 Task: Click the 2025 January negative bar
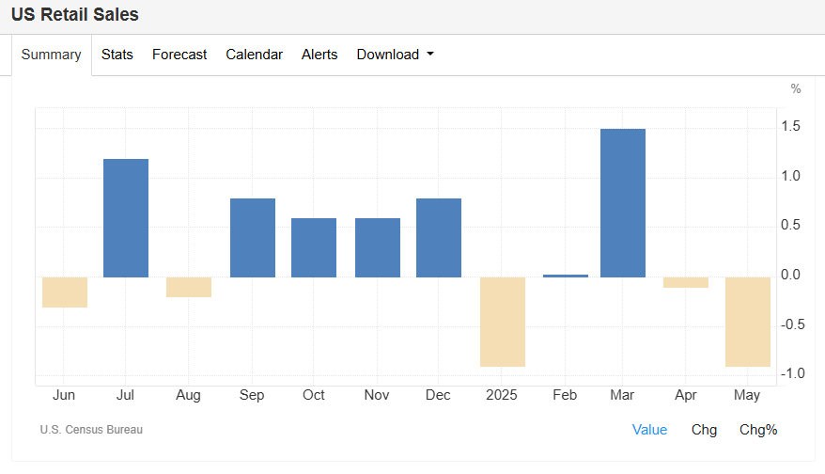503,322
